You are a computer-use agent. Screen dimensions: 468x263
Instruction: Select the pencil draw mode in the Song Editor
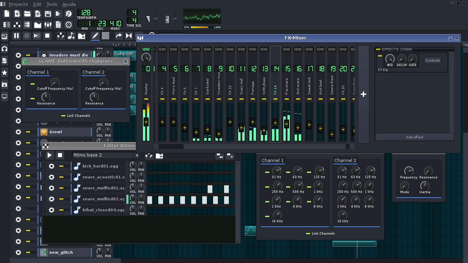point(95,36)
